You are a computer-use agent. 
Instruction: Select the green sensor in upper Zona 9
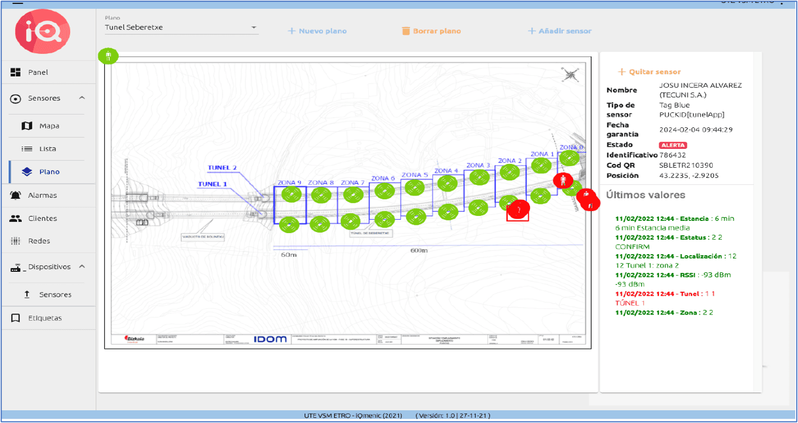291,194
